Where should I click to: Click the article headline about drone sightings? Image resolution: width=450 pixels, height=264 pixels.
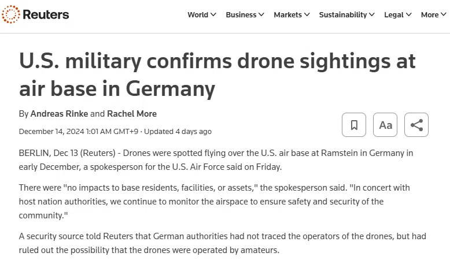click(217, 75)
